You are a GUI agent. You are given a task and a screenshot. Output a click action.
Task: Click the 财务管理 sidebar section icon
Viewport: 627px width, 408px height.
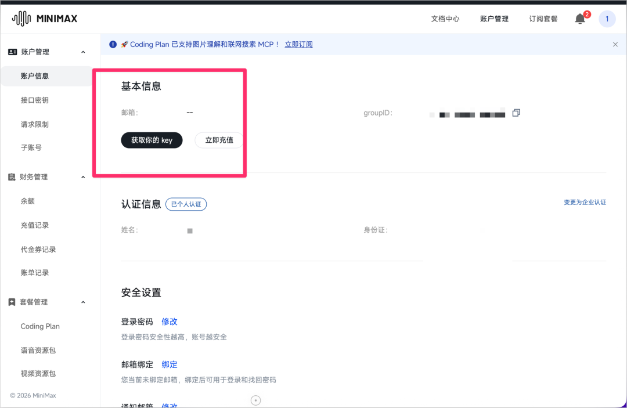13,177
